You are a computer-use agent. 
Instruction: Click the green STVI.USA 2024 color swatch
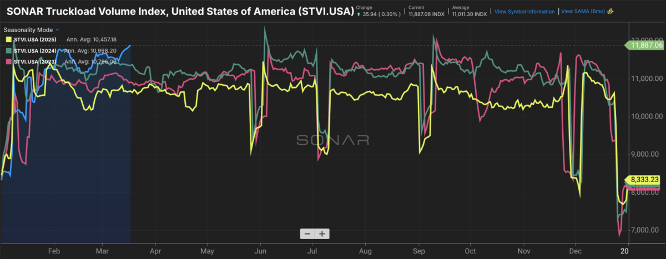tap(8, 50)
